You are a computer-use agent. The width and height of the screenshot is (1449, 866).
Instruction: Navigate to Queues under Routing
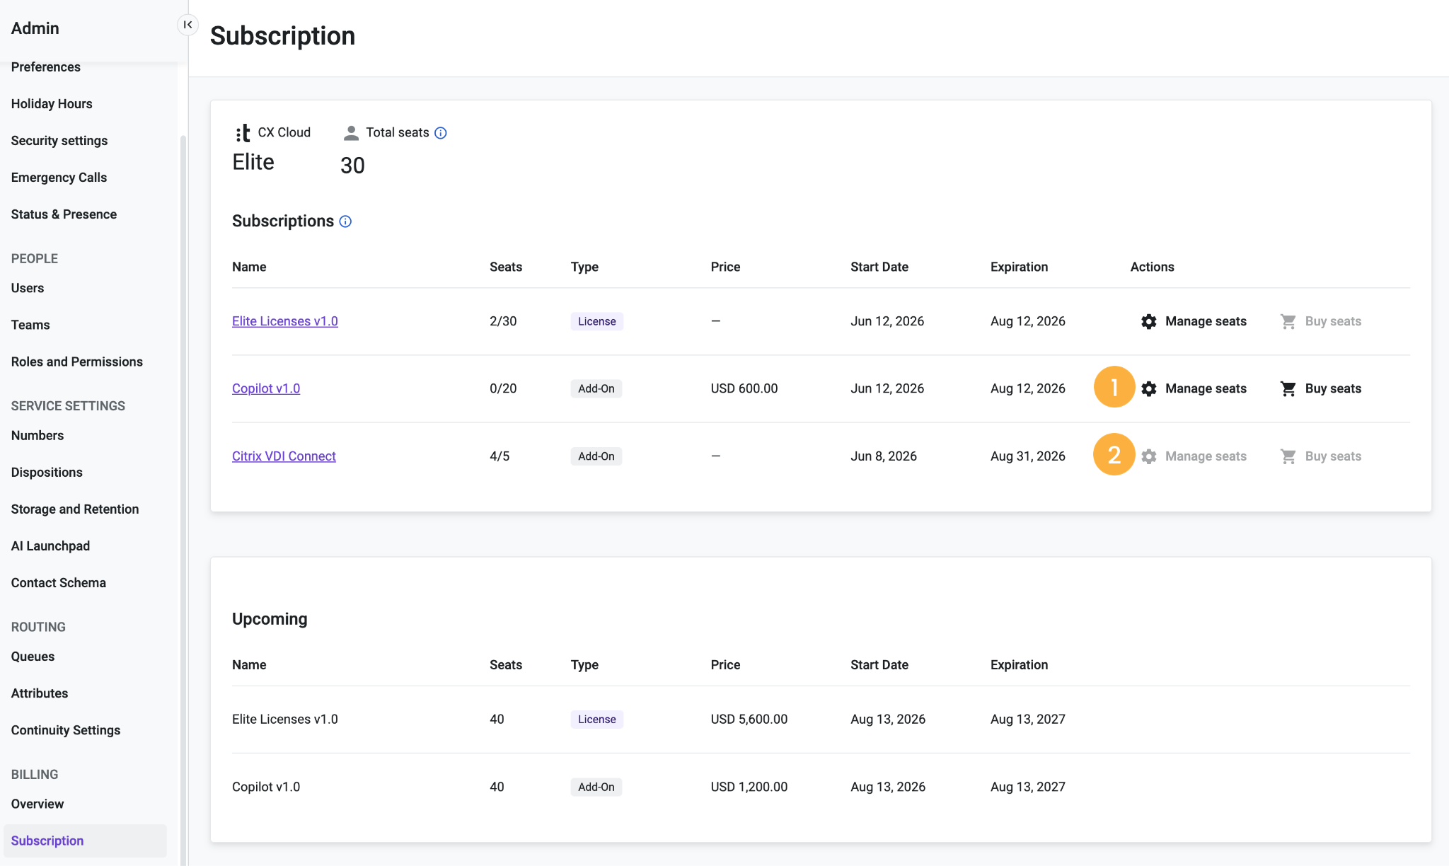pyautogui.click(x=33, y=657)
